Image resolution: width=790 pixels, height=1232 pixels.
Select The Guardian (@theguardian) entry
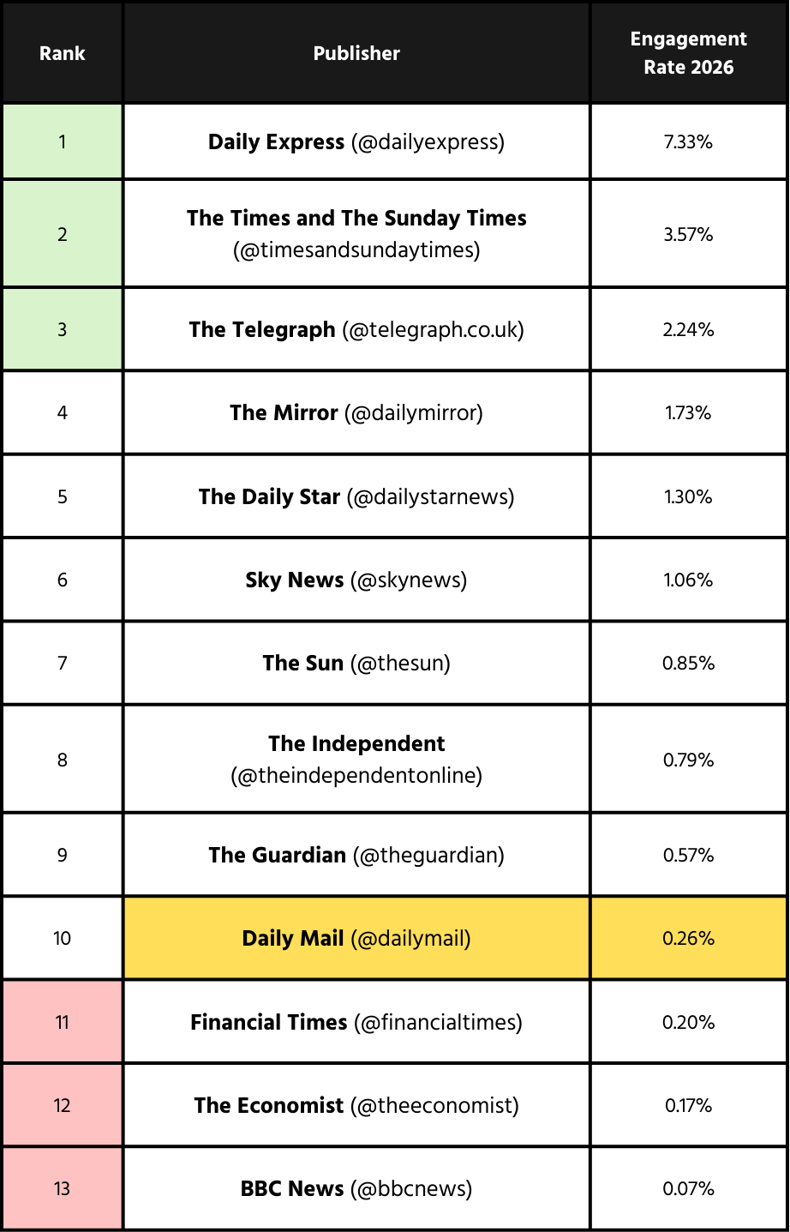tap(356, 855)
